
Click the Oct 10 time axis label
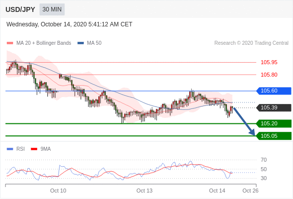tap(58, 191)
